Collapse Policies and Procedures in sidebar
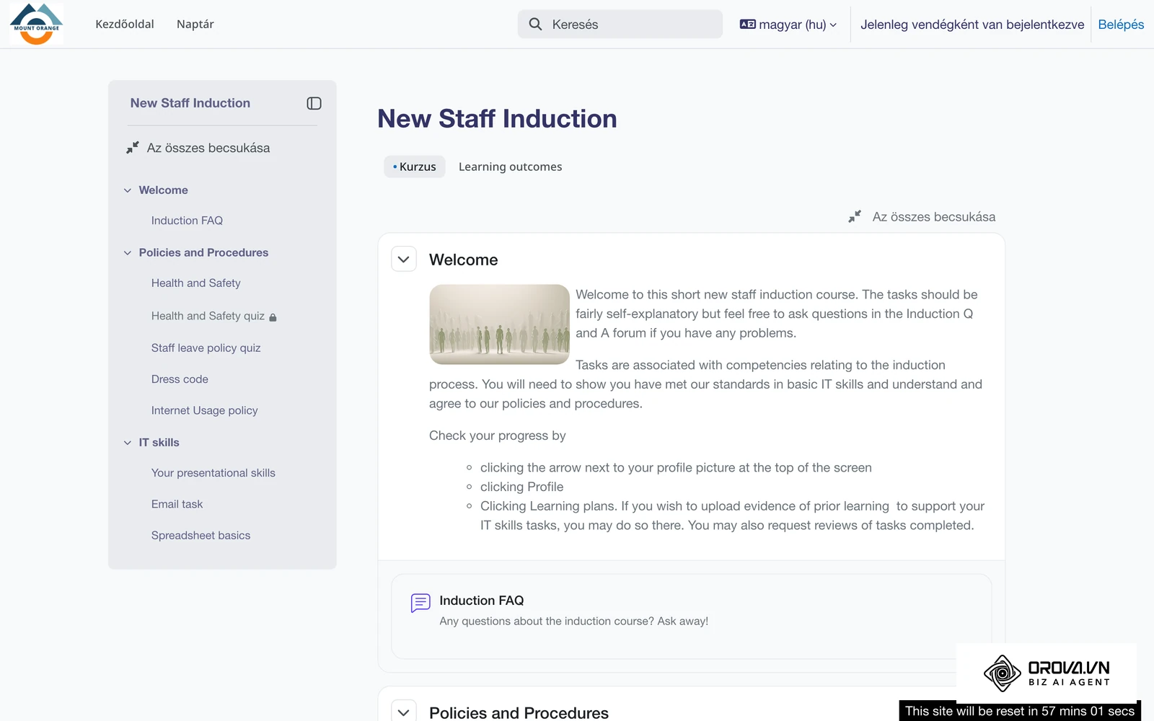Viewport: 1154px width, 721px height. (x=128, y=253)
